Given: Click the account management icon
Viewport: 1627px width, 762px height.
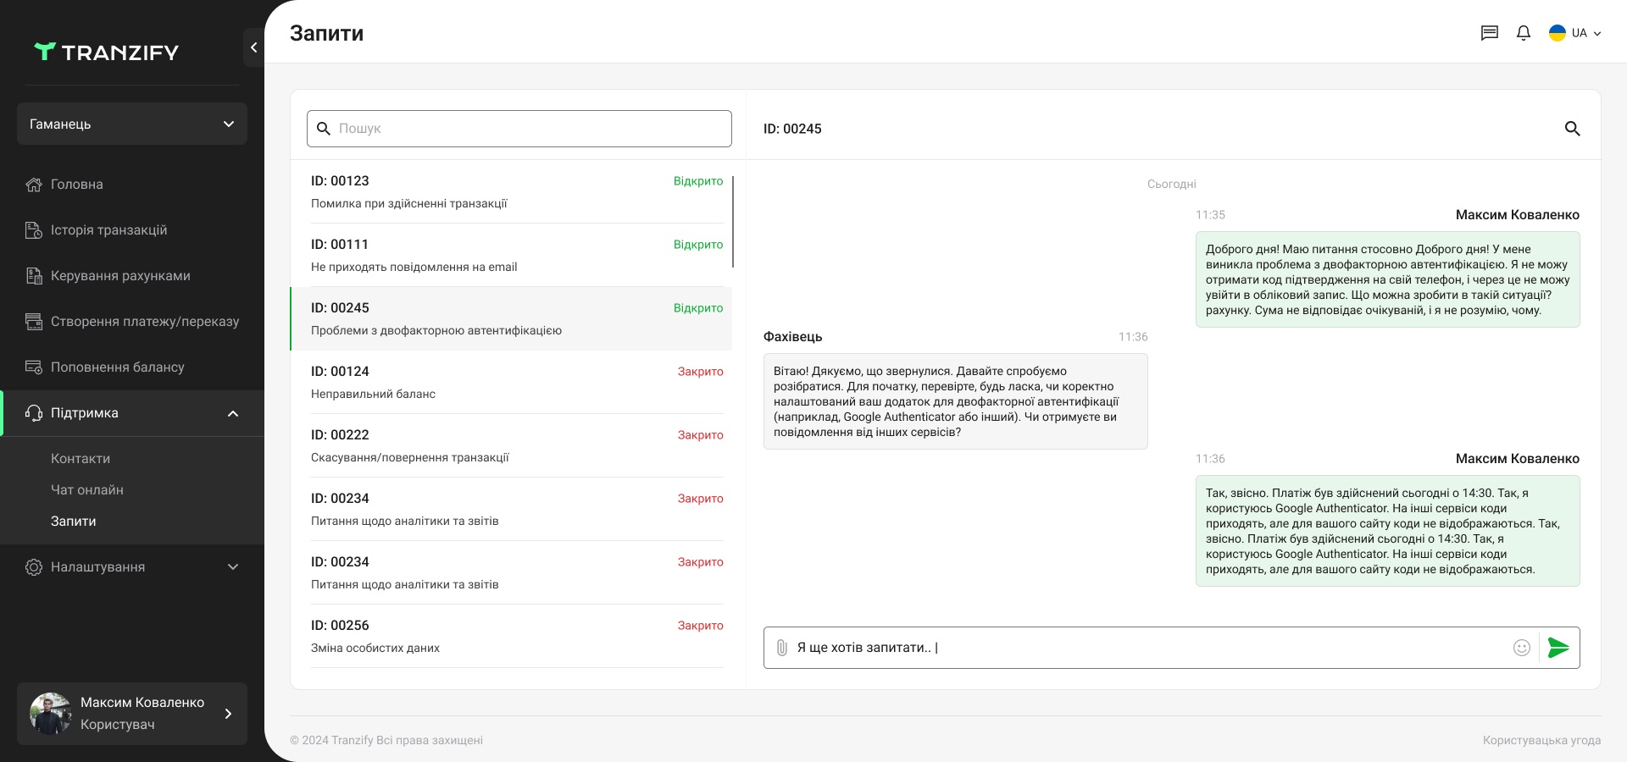Looking at the screenshot, I should point(34,275).
